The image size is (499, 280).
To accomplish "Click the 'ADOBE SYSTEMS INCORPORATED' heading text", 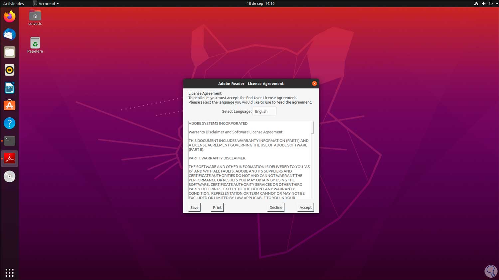I will [x=218, y=124].
